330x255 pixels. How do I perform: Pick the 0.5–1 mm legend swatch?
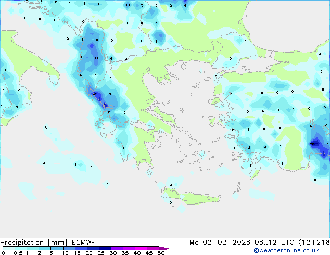pyautogui.click(x=21, y=248)
